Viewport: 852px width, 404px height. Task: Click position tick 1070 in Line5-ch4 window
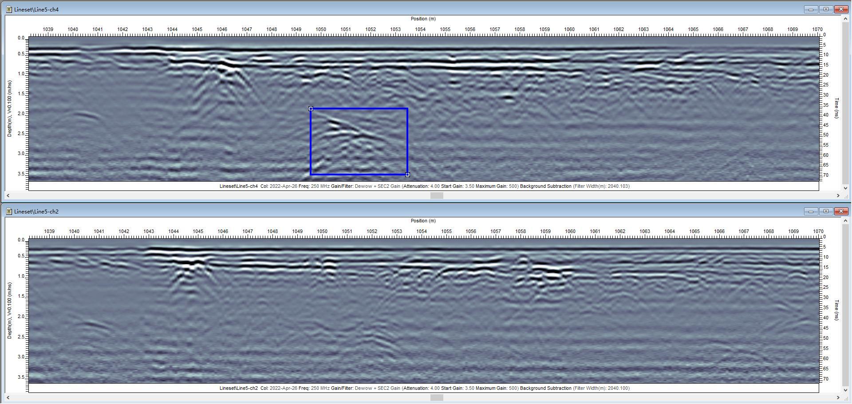pos(817,29)
